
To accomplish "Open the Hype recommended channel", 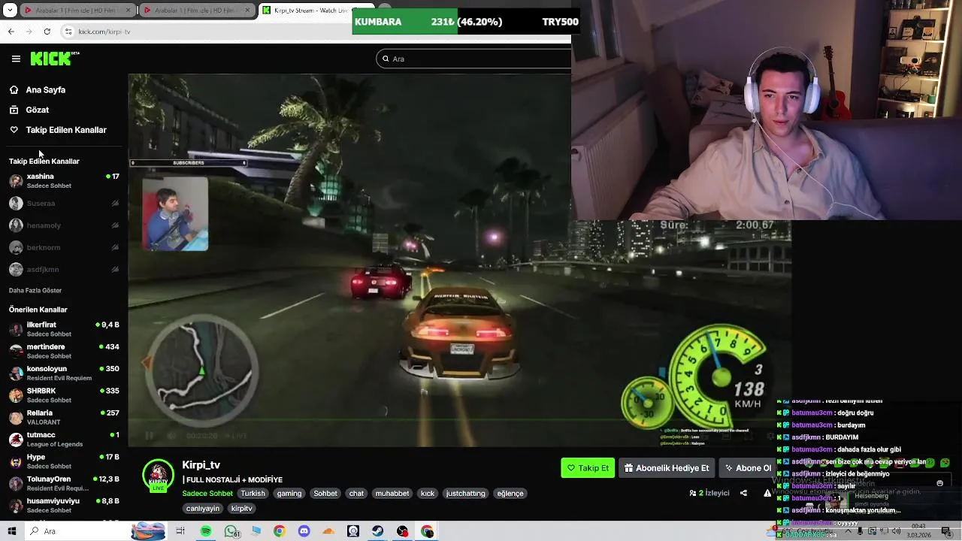I will pos(64,461).
